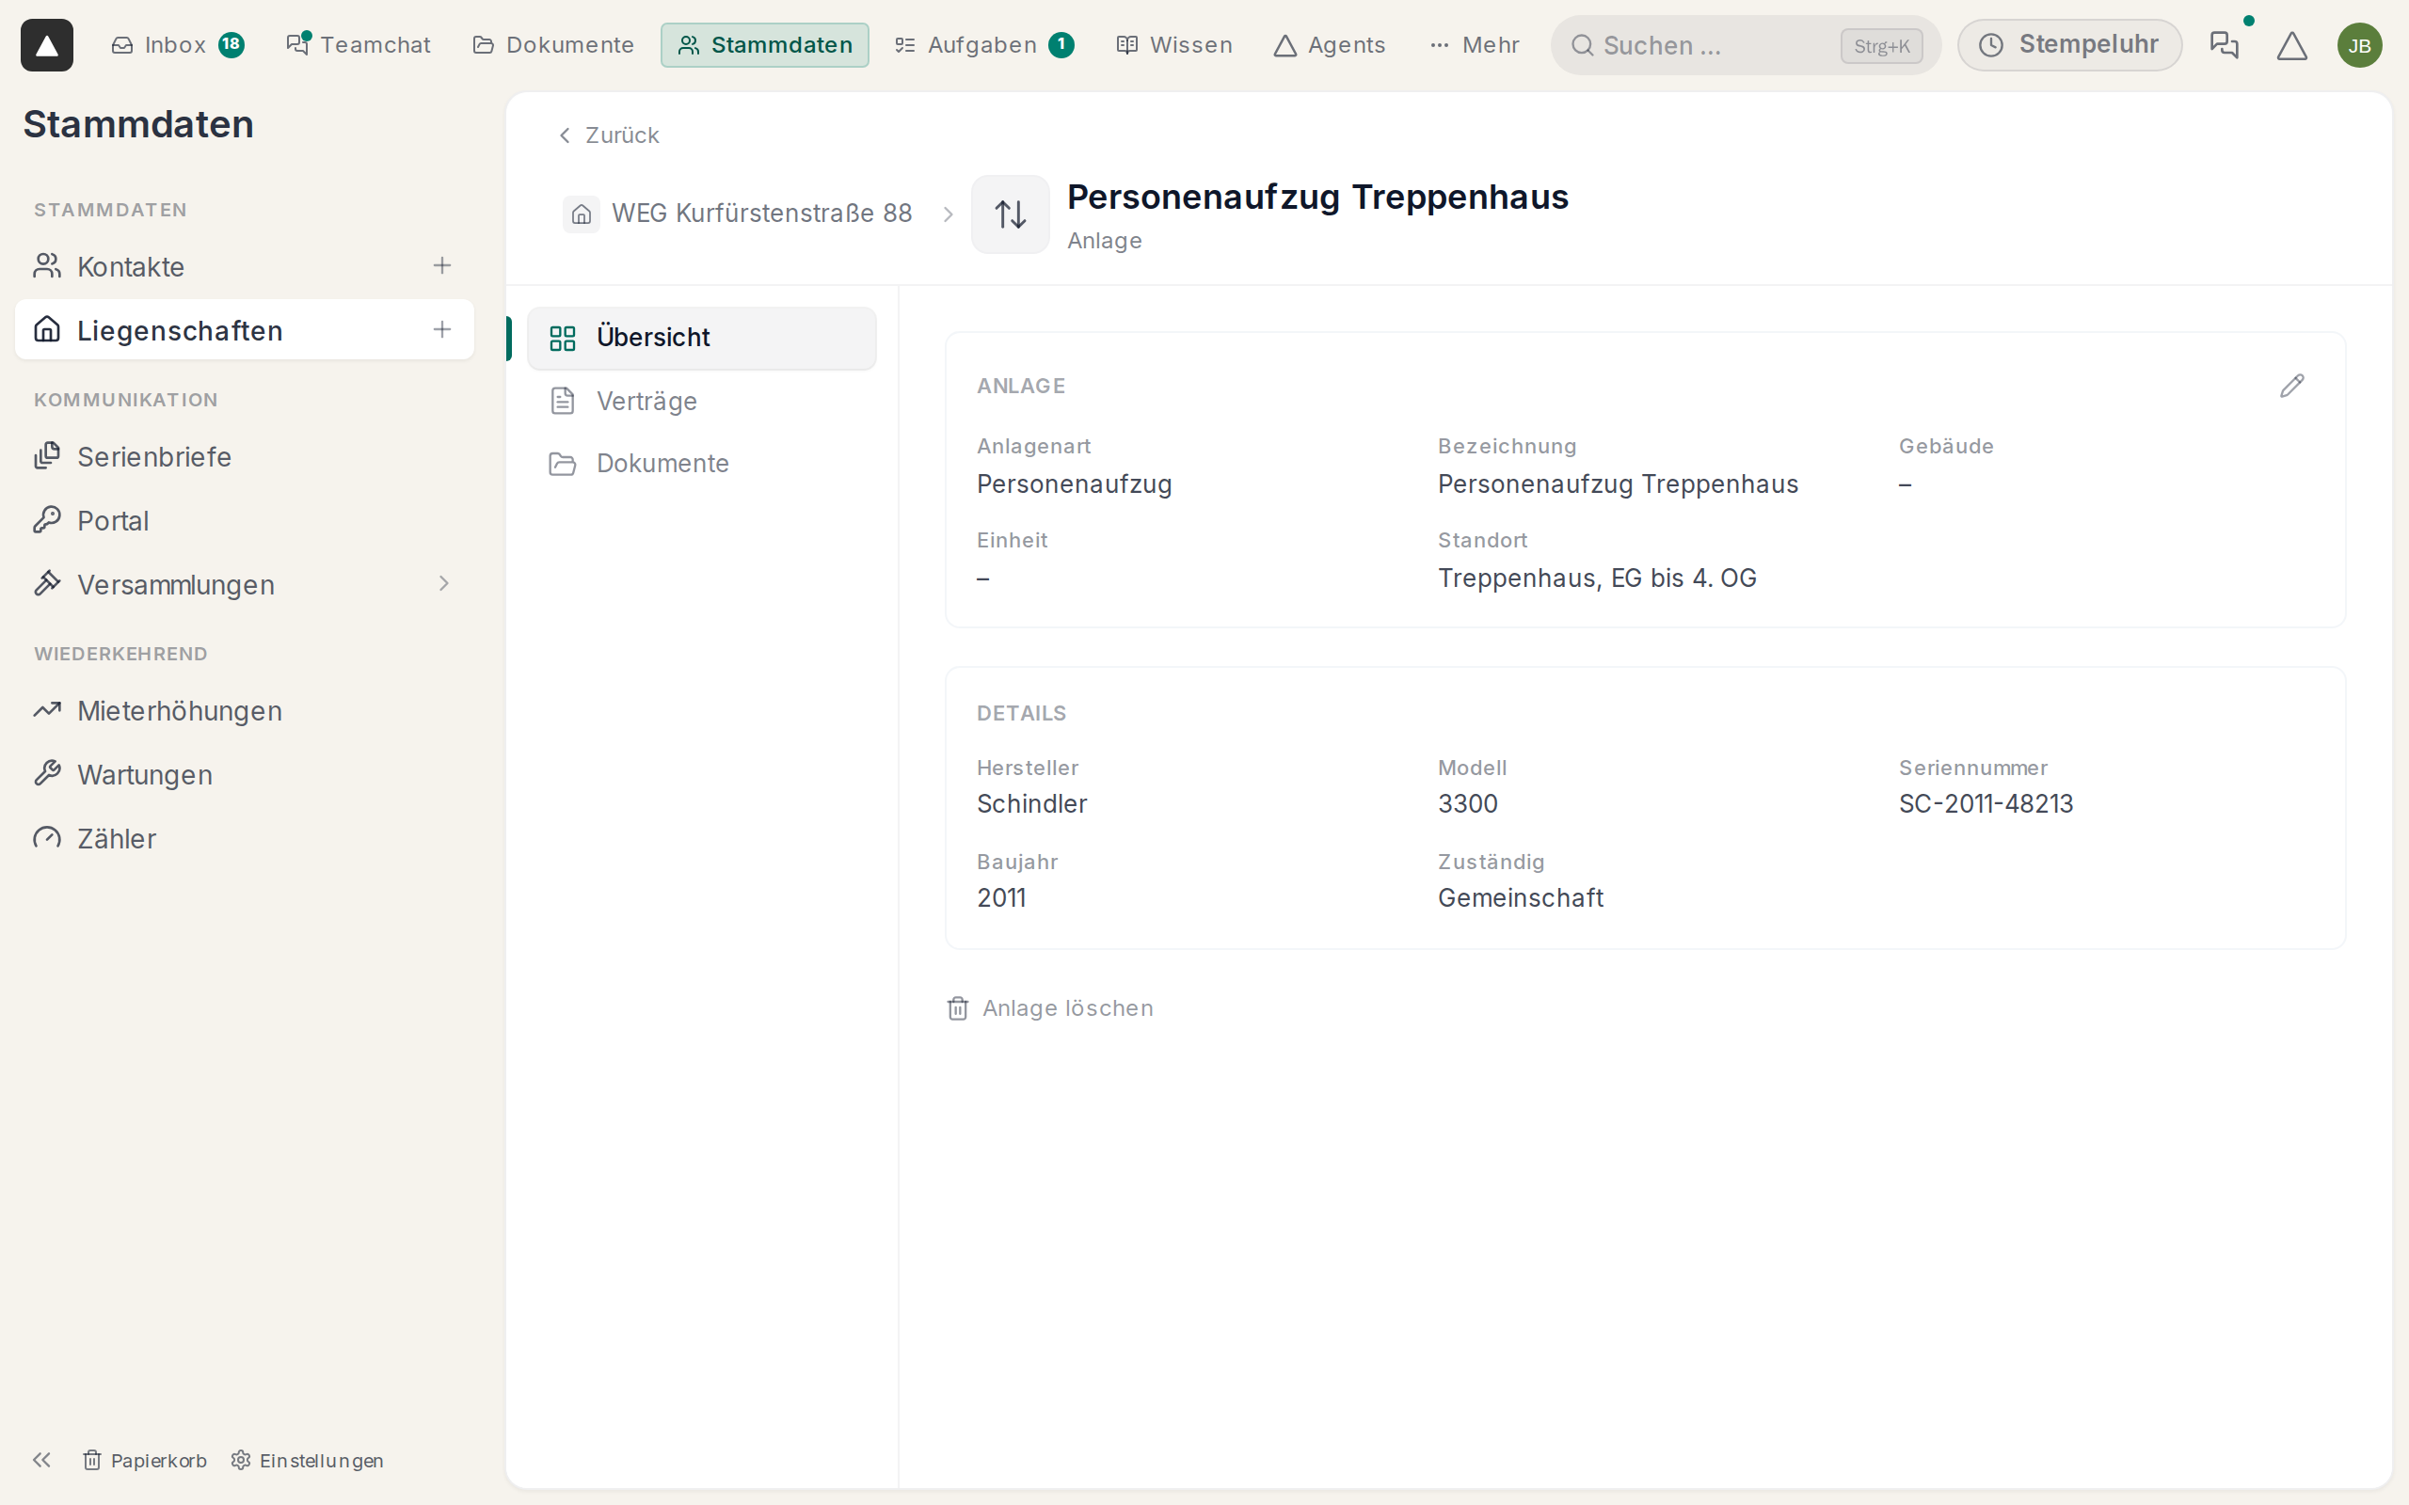
Task: Open the Mehr overflow menu
Action: pos(1475,45)
